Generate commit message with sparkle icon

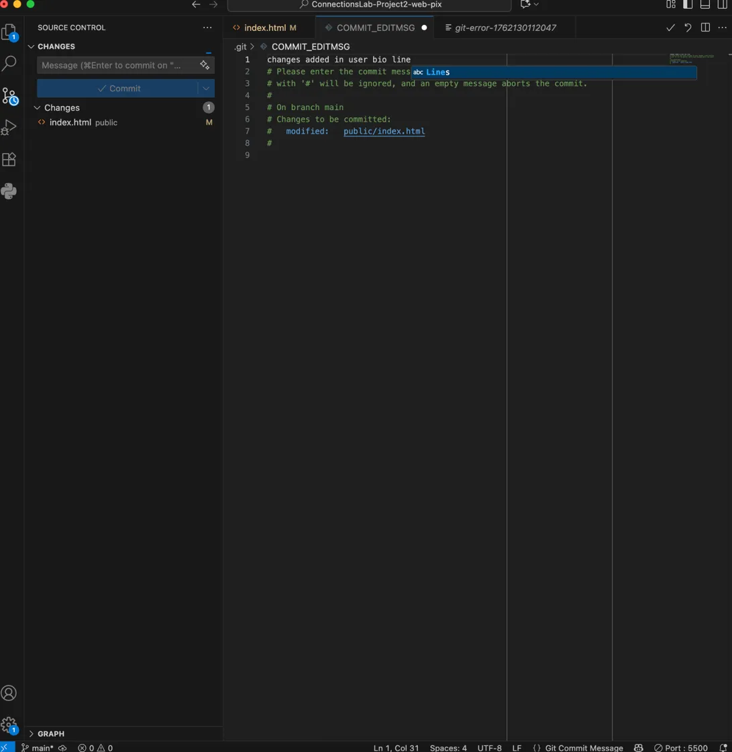(205, 64)
